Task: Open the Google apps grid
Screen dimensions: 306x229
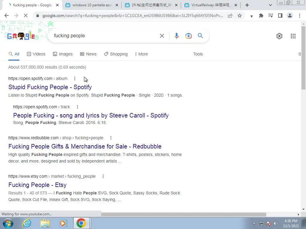Action: 293,36
